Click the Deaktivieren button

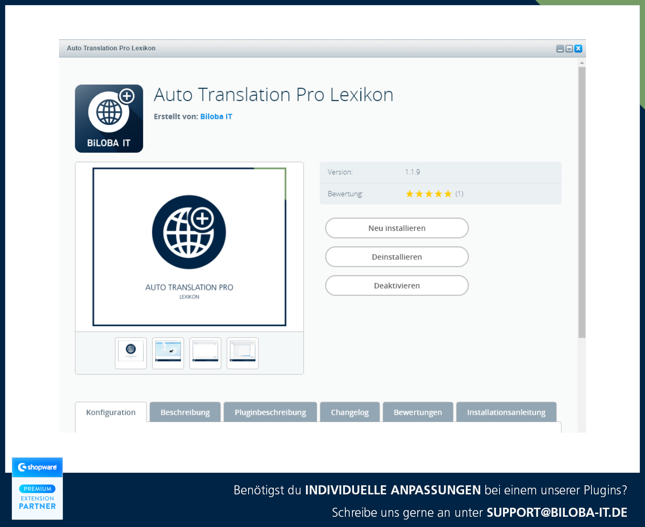[397, 286]
